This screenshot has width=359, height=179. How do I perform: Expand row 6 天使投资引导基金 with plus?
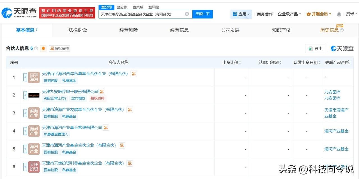click(25, 167)
